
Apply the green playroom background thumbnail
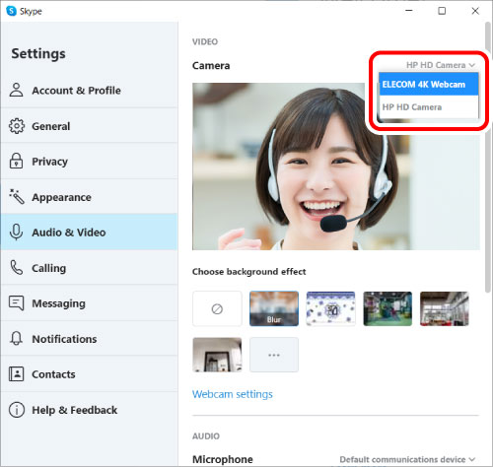coord(387,308)
